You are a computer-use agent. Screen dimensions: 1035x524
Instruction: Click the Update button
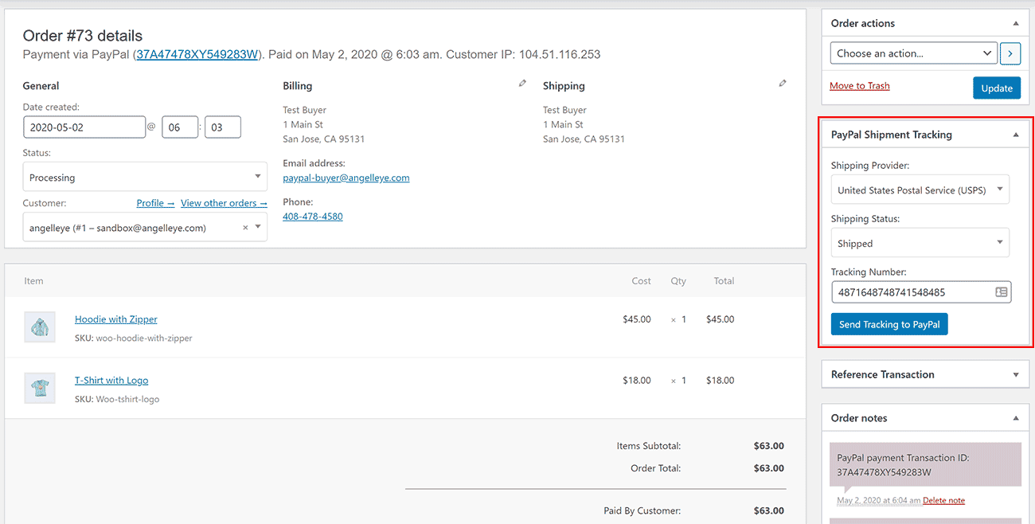(996, 88)
